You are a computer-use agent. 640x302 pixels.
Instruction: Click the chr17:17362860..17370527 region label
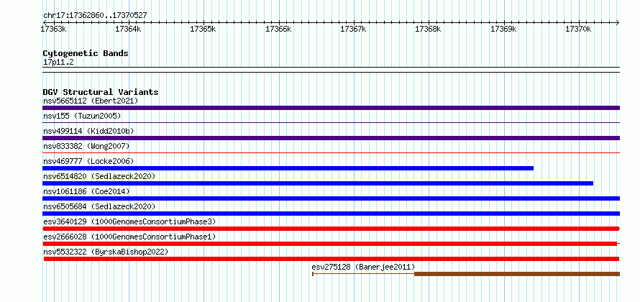[x=95, y=15]
